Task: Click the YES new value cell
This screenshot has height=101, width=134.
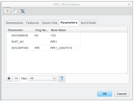Action: tap(65, 35)
